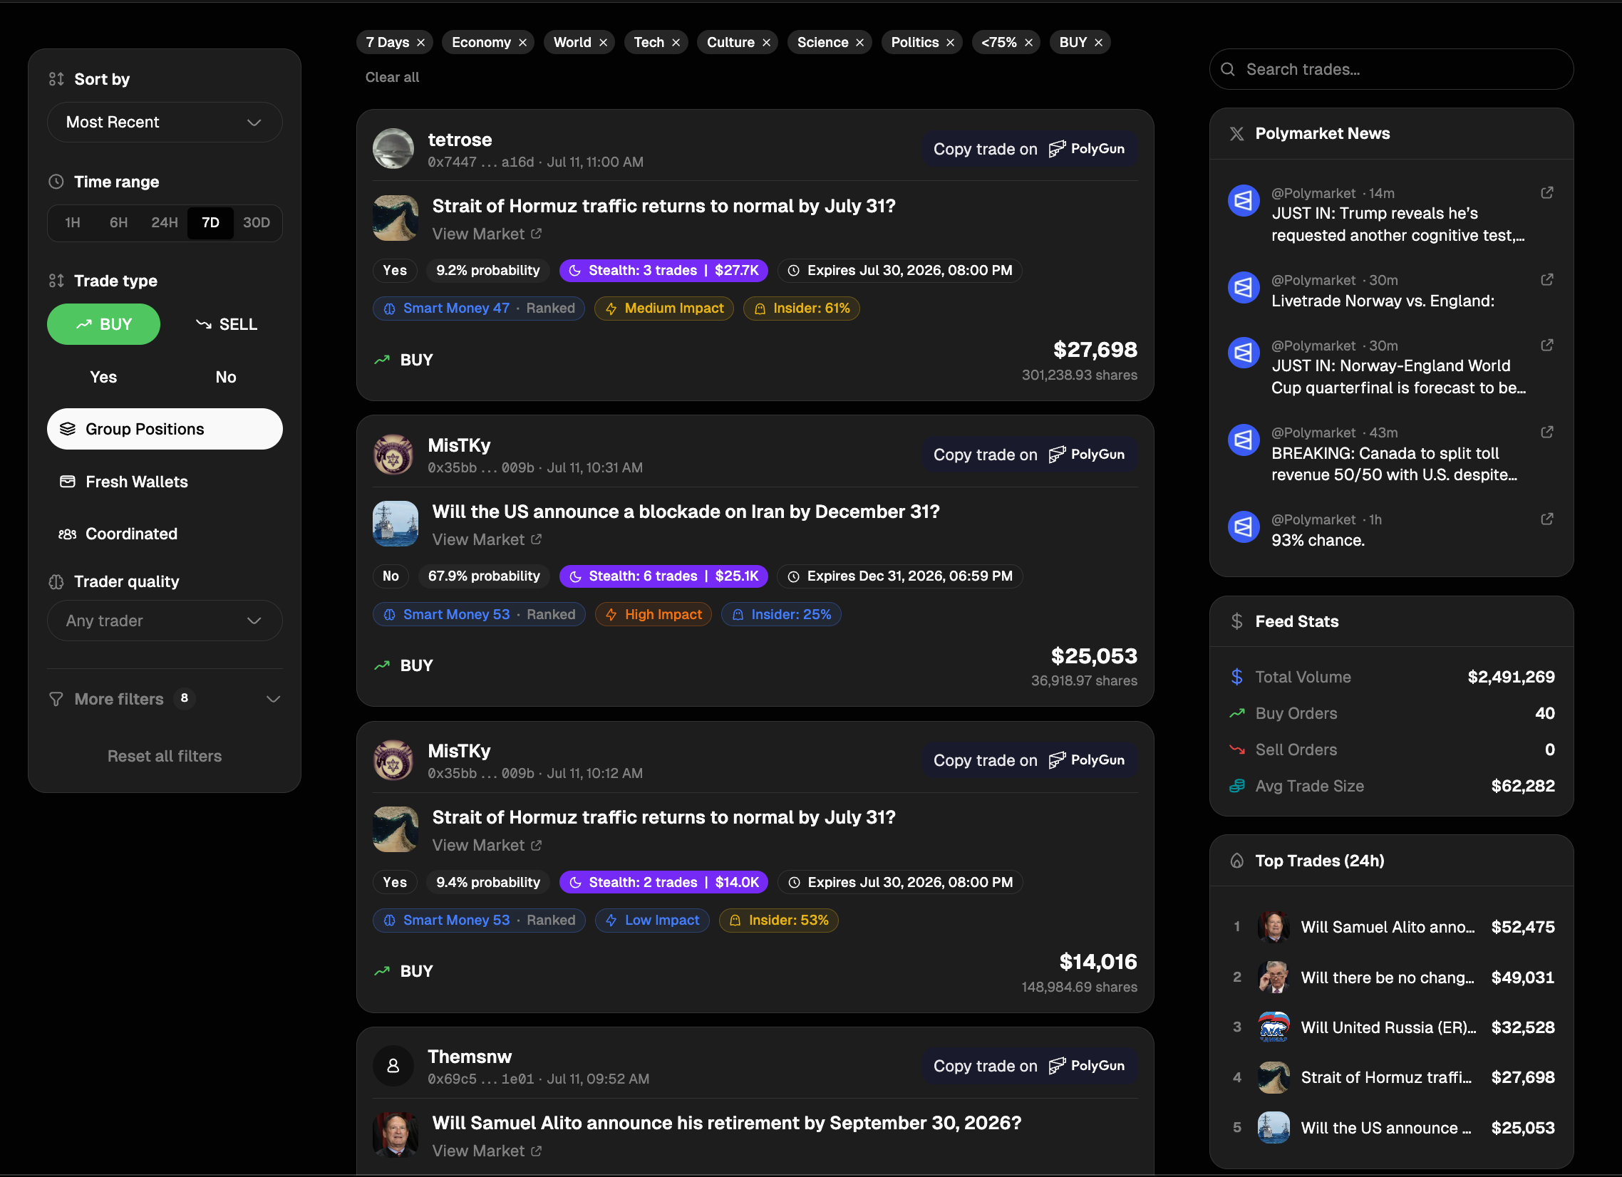Remove the World filter chip
This screenshot has height=1177, width=1622.
tap(603, 43)
